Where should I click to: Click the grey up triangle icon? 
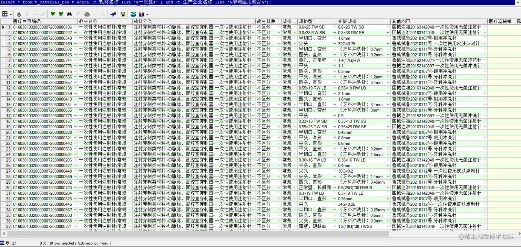tap(103, 14)
